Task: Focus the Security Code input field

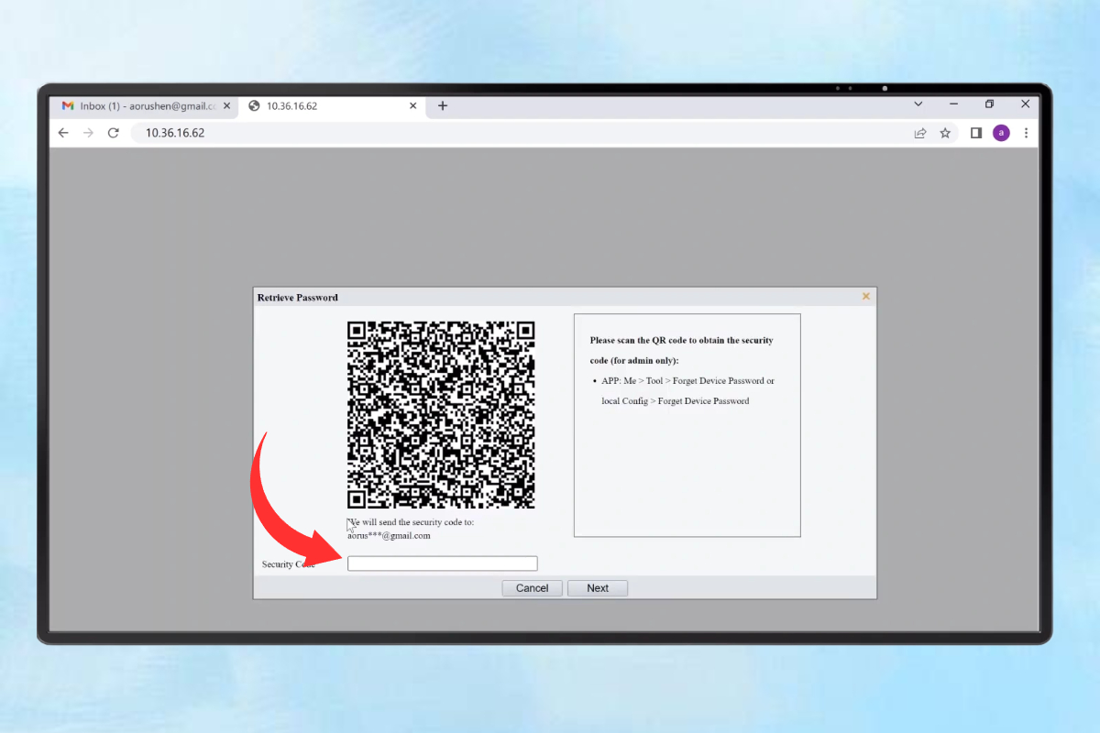Action: coord(443,563)
